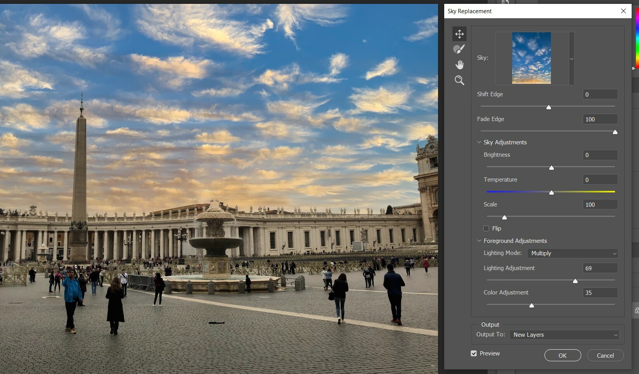Click the Output To label
The image size is (639, 374).
[x=490, y=334]
